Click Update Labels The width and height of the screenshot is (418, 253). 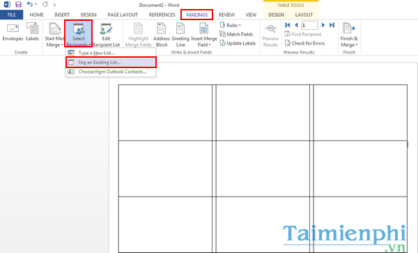coord(238,43)
